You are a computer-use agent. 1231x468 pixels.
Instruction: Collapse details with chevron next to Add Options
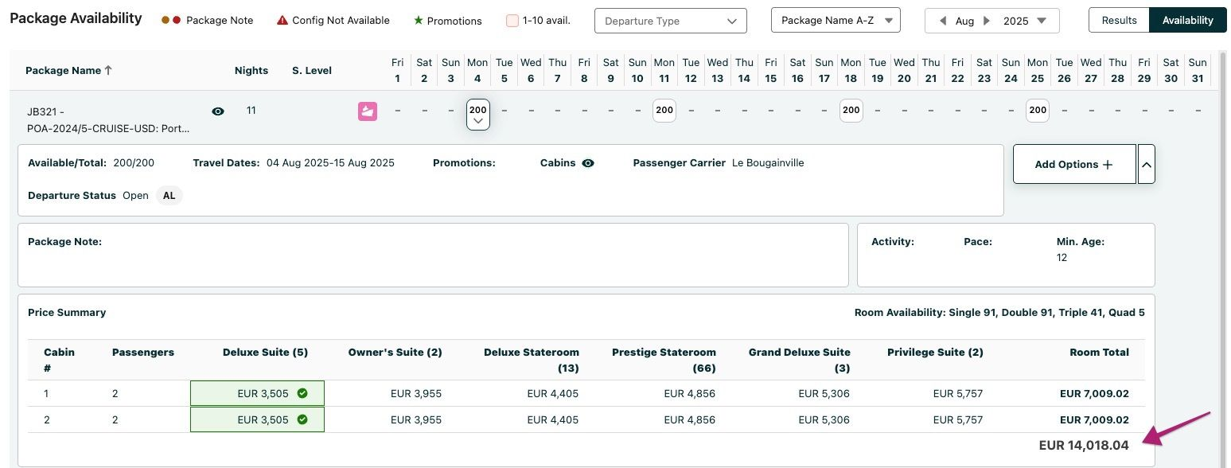(x=1146, y=164)
